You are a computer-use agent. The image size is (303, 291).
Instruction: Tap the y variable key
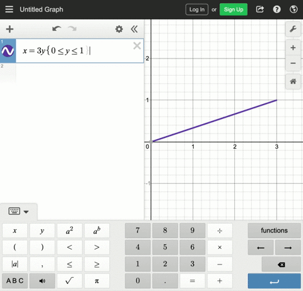[x=42, y=231]
